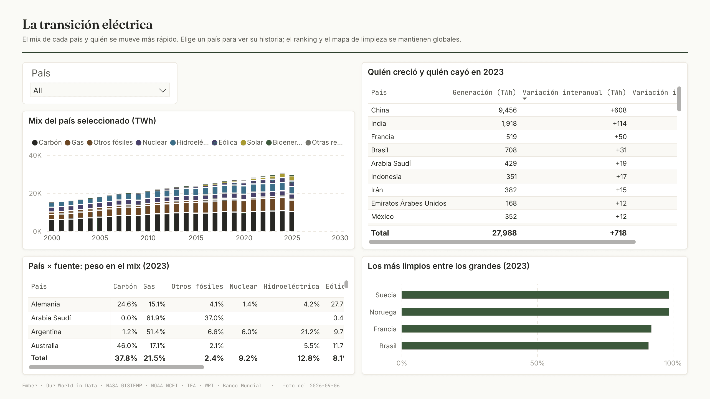The height and width of the screenshot is (399, 710).
Task: Select the Nuclear legend entry in the mix chart
Action: pyautogui.click(x=151, y=142)
